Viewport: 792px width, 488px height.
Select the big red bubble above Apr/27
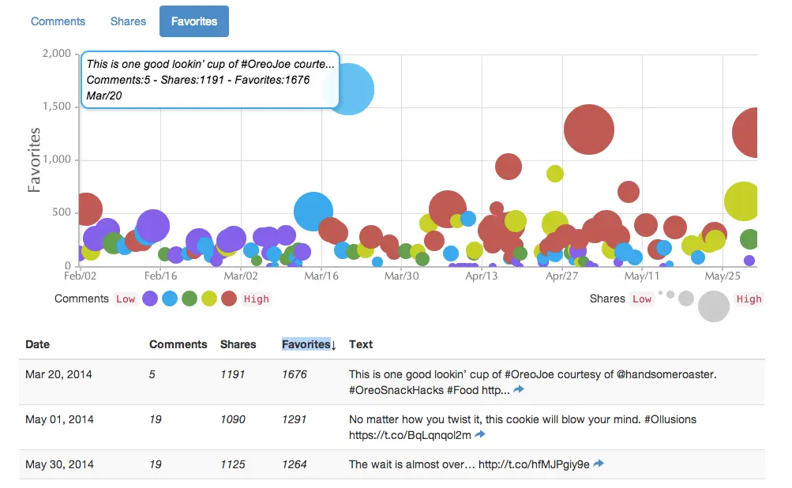pos(589,130)
